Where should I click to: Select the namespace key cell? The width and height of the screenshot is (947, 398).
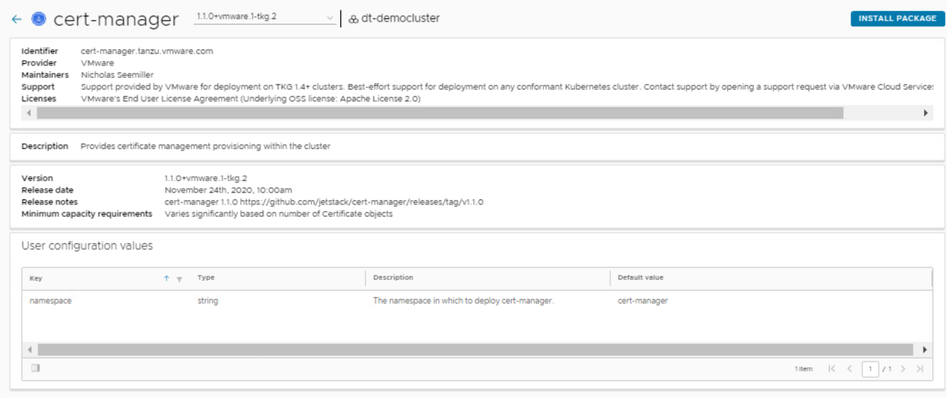[x=50, y=301]
